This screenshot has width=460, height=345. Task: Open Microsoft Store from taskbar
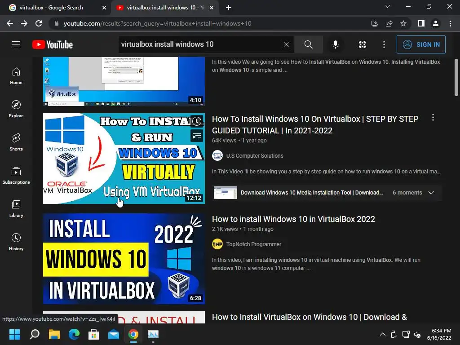93,334
